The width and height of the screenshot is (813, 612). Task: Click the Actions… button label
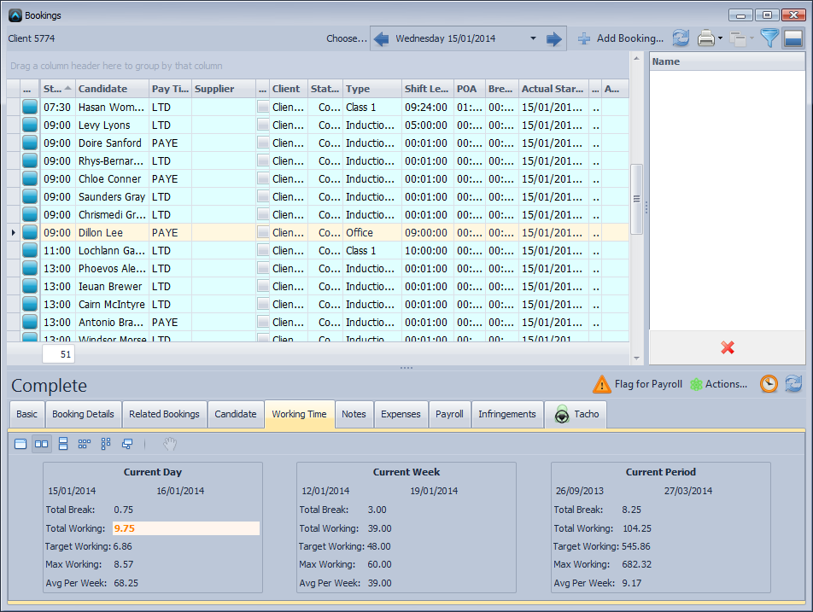point(726,384)
